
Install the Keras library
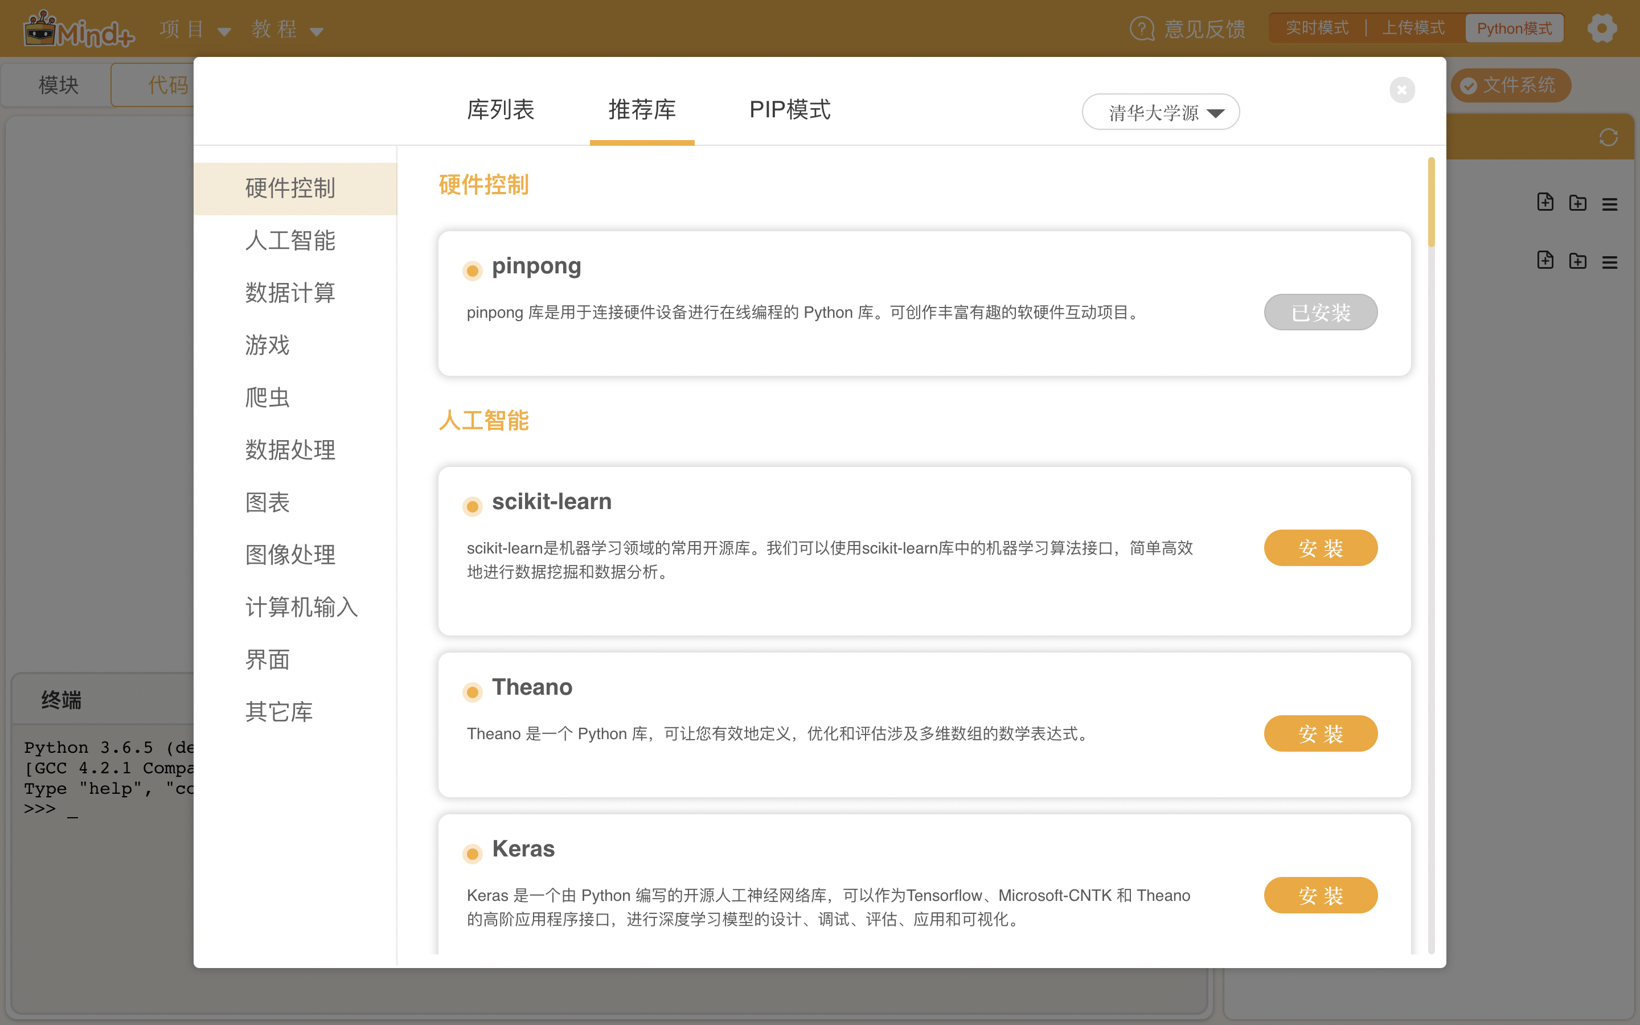pyautogui.click(x=1320, y=896)
